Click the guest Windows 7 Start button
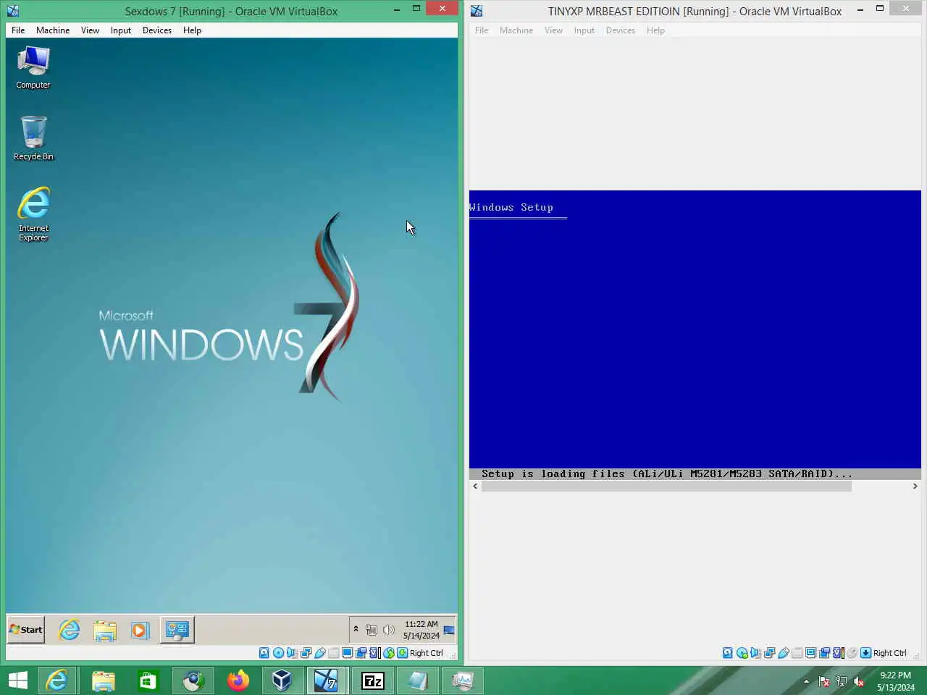 (26, 630)
